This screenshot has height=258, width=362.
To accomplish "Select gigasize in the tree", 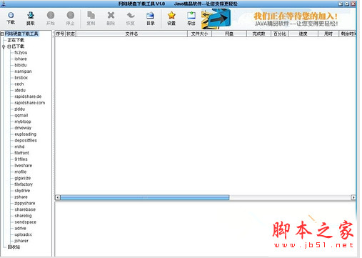I will pos(23,178).
